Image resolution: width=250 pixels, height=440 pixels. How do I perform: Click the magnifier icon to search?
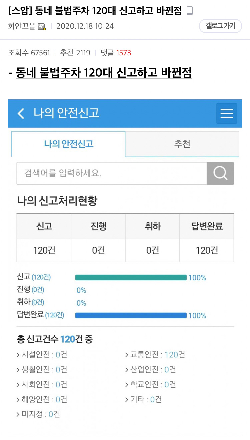click(220, 173)
